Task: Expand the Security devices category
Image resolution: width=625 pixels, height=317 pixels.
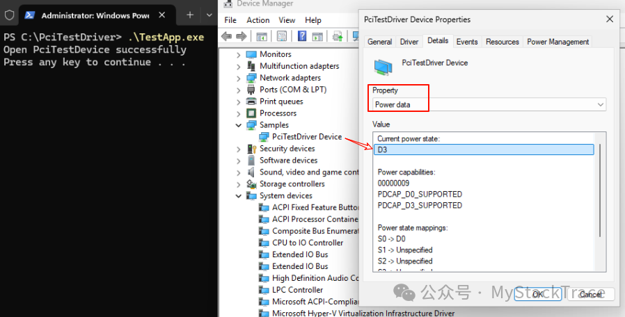Action: [238, 149]
